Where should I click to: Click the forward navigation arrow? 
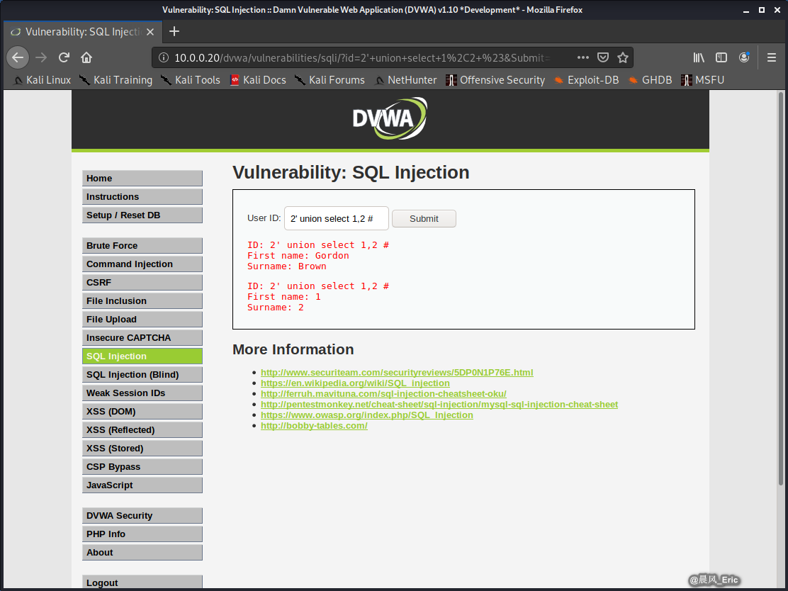(41, 58)
